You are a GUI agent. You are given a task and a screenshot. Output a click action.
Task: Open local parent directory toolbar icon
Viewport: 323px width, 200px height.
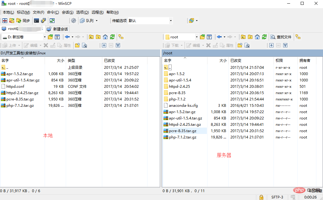(91, 37)
